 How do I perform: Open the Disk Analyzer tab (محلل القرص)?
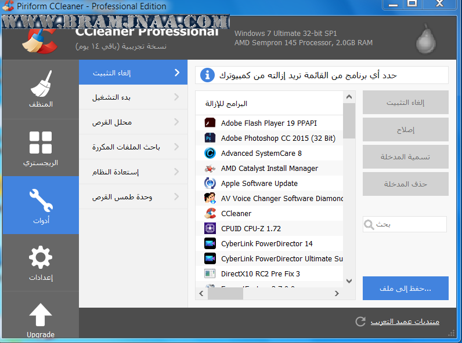(x=133, y=122)
